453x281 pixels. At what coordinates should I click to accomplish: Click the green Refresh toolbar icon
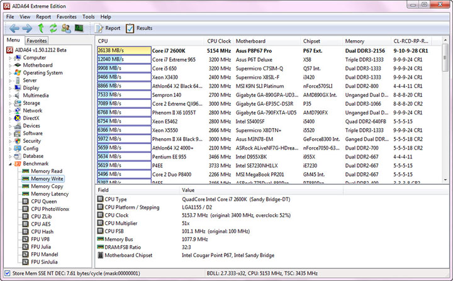(x=53, y=28)
